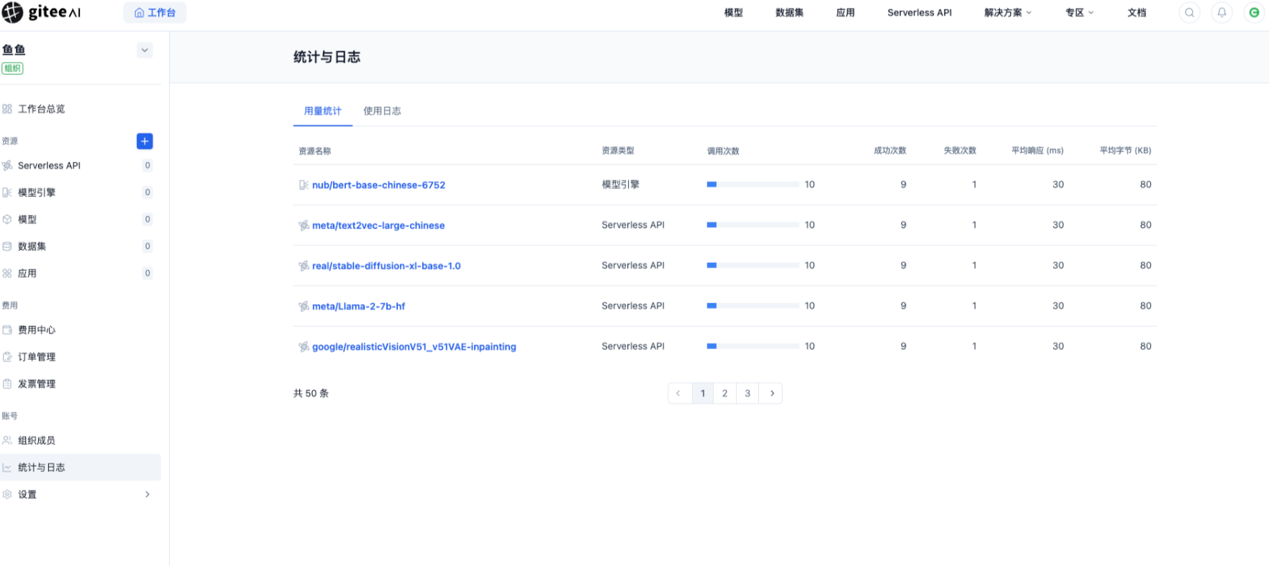
Task: Click the call-count bar for real/stable-diffusion-xl-base-1.0
Action: pos(752,265)
